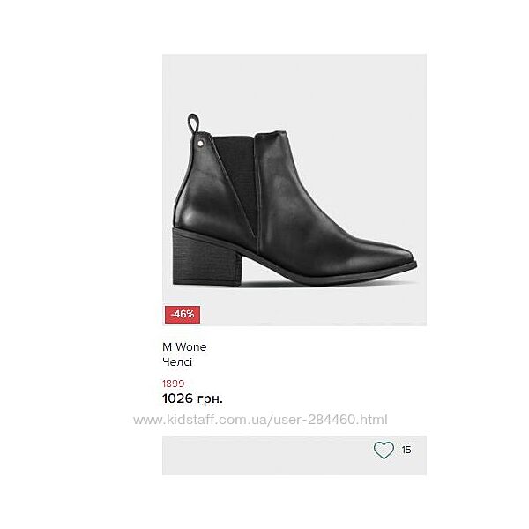The image size is (529, 529).
Task: Open the M Wone brand link
Action: pyautogui.click(x=184, y=346)
